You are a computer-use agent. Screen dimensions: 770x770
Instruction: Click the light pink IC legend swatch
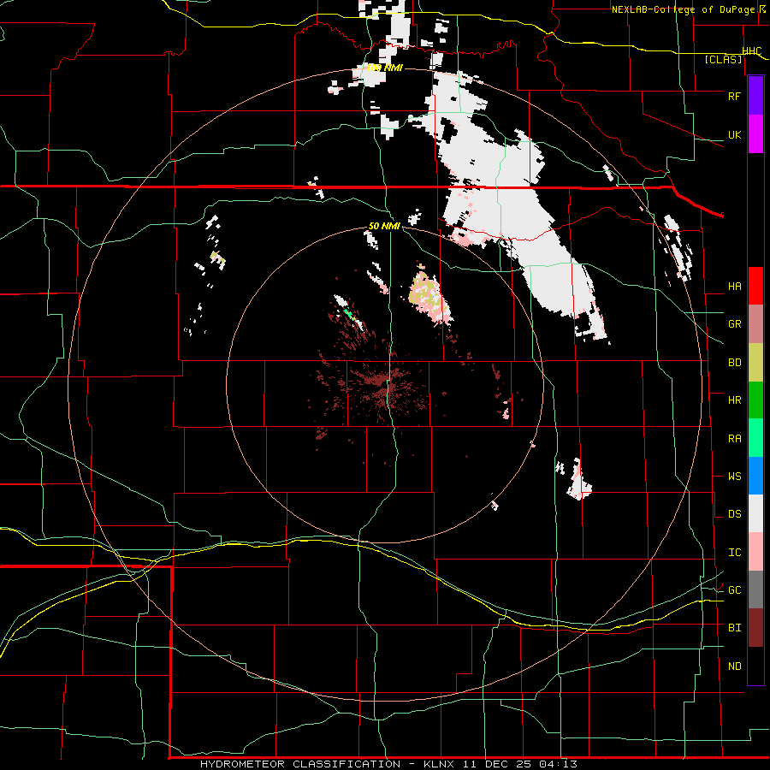coord(755,552)
